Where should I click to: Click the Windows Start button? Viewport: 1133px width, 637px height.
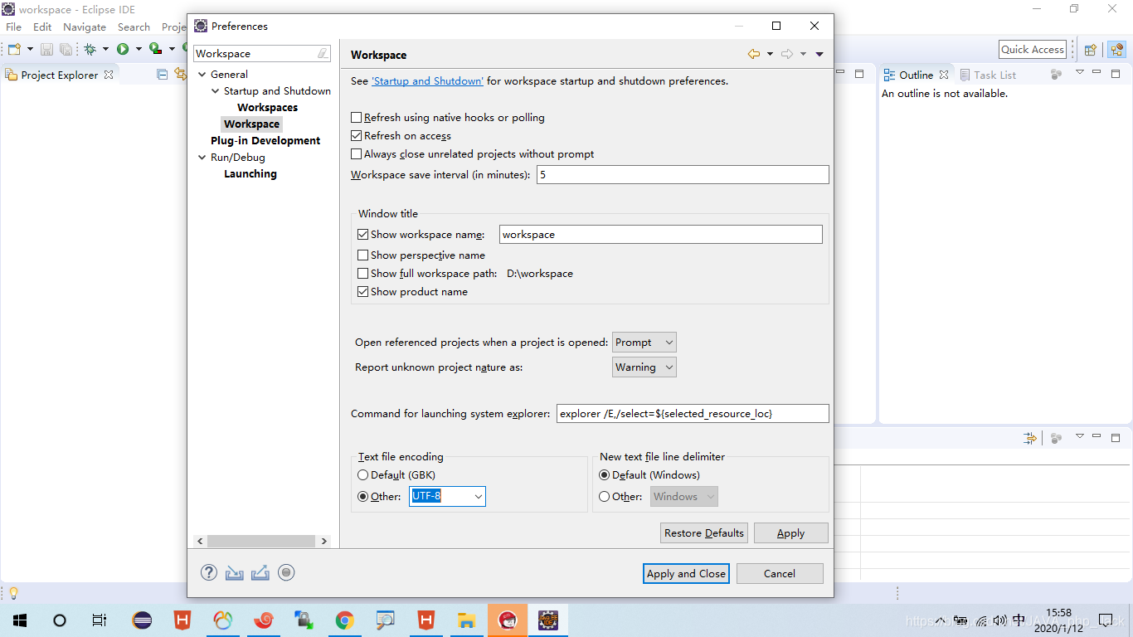[20, 620]
